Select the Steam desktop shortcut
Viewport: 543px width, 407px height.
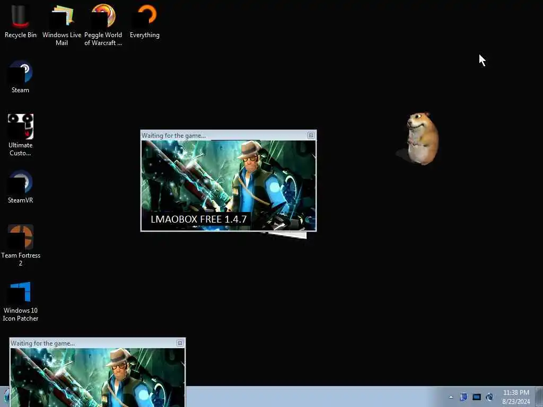21,77
